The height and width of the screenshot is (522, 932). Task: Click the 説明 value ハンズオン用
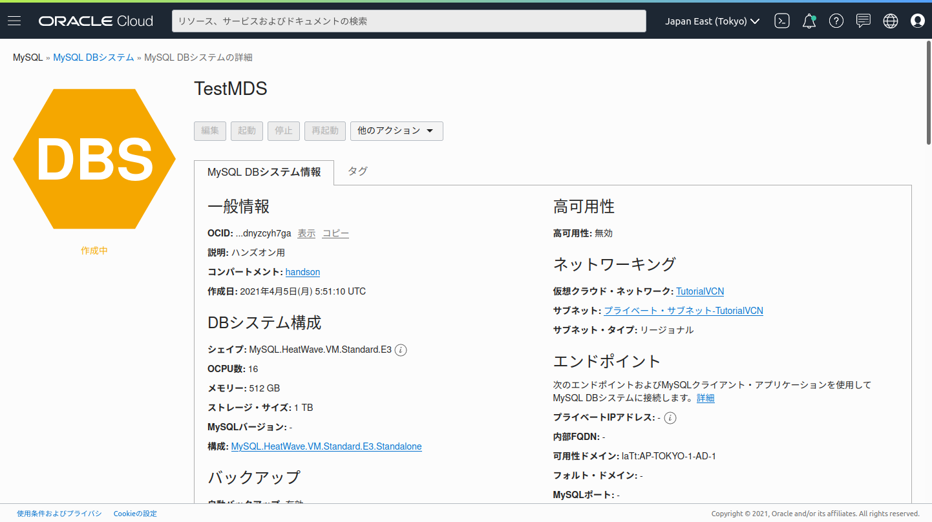(x=259, y=253)
